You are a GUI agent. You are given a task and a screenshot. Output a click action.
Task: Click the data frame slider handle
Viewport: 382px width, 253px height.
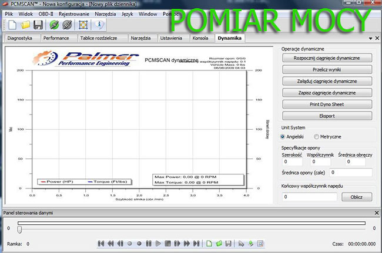tap(19, 230)
